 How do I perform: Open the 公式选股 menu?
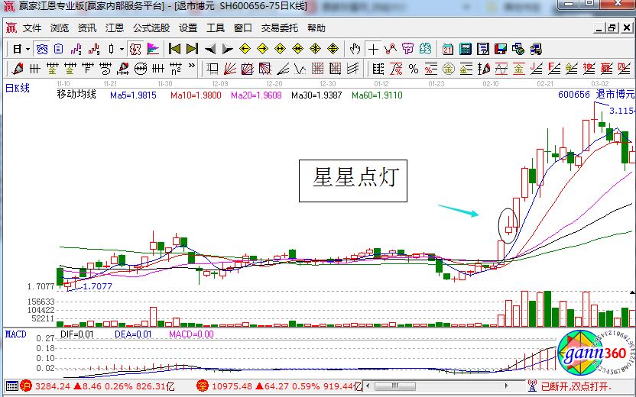(x=151, y=28)
